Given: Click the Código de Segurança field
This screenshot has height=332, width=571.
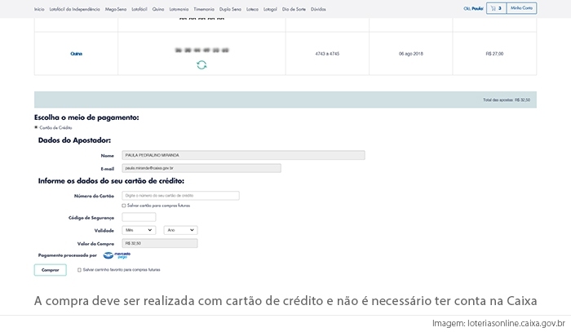Looking at the screenshot, I should tap(138, 217).
